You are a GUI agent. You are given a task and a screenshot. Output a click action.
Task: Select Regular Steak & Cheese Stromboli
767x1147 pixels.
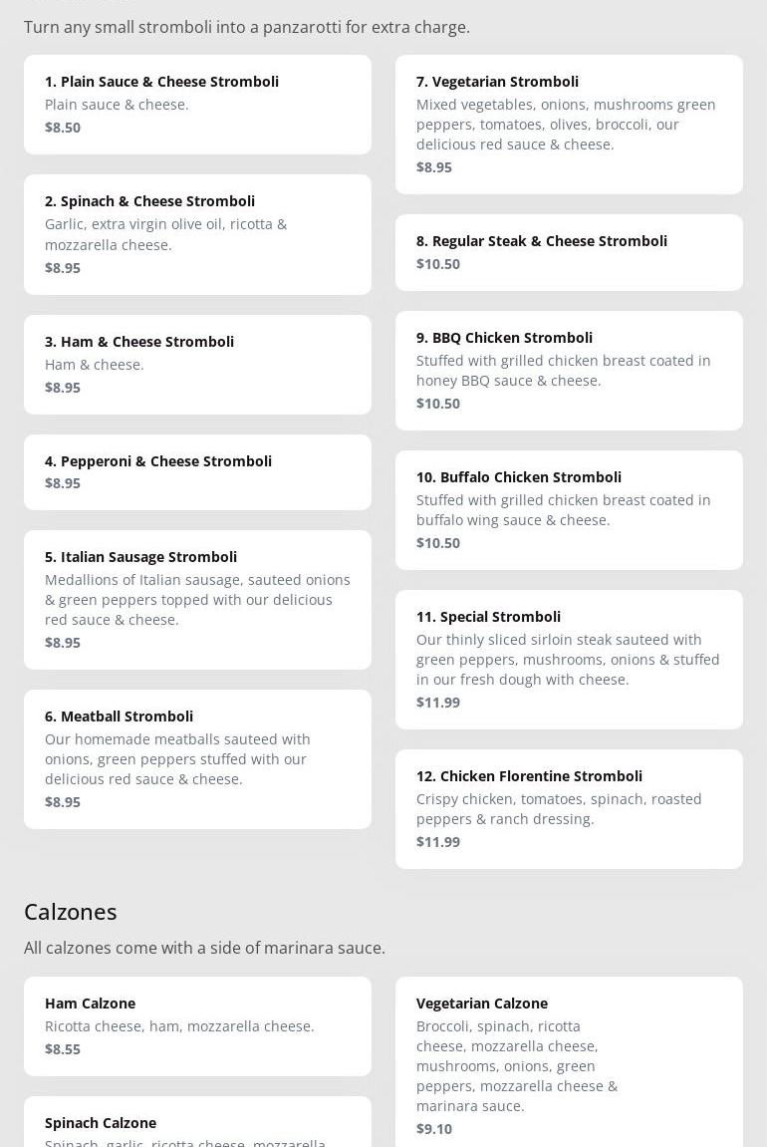tap(569, 252)
